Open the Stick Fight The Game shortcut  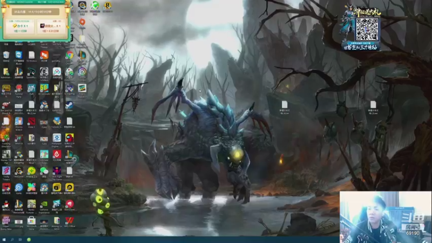57,171
